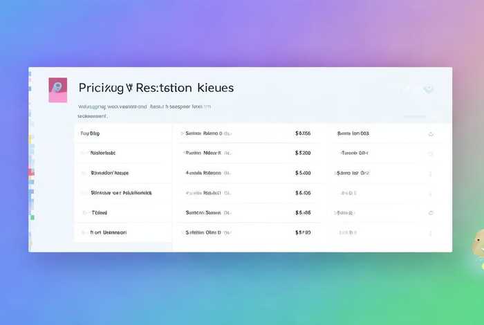Click the pink logo icon beside the page title
The height and width of the screenshot is (325, 484).
coord(57,90)
